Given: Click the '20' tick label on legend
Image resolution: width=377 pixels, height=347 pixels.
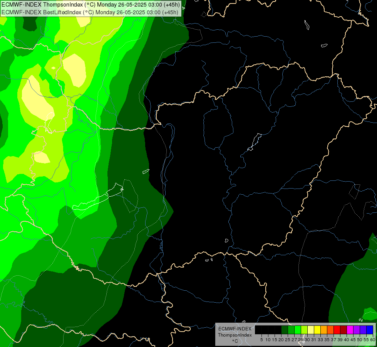Looking at the screenshot, I should pos(281,340).
